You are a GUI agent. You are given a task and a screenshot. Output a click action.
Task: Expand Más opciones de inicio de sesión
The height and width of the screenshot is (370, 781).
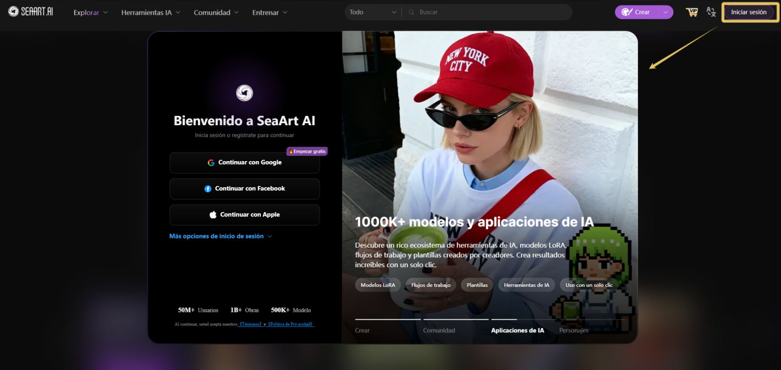point(221,236)
